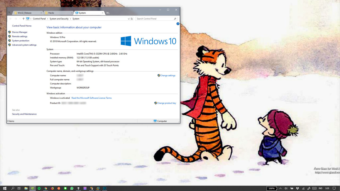340x191 pixels.
Task: Open Task View on the taskbar
Action: pyautogui.click(x=19, y=188)
